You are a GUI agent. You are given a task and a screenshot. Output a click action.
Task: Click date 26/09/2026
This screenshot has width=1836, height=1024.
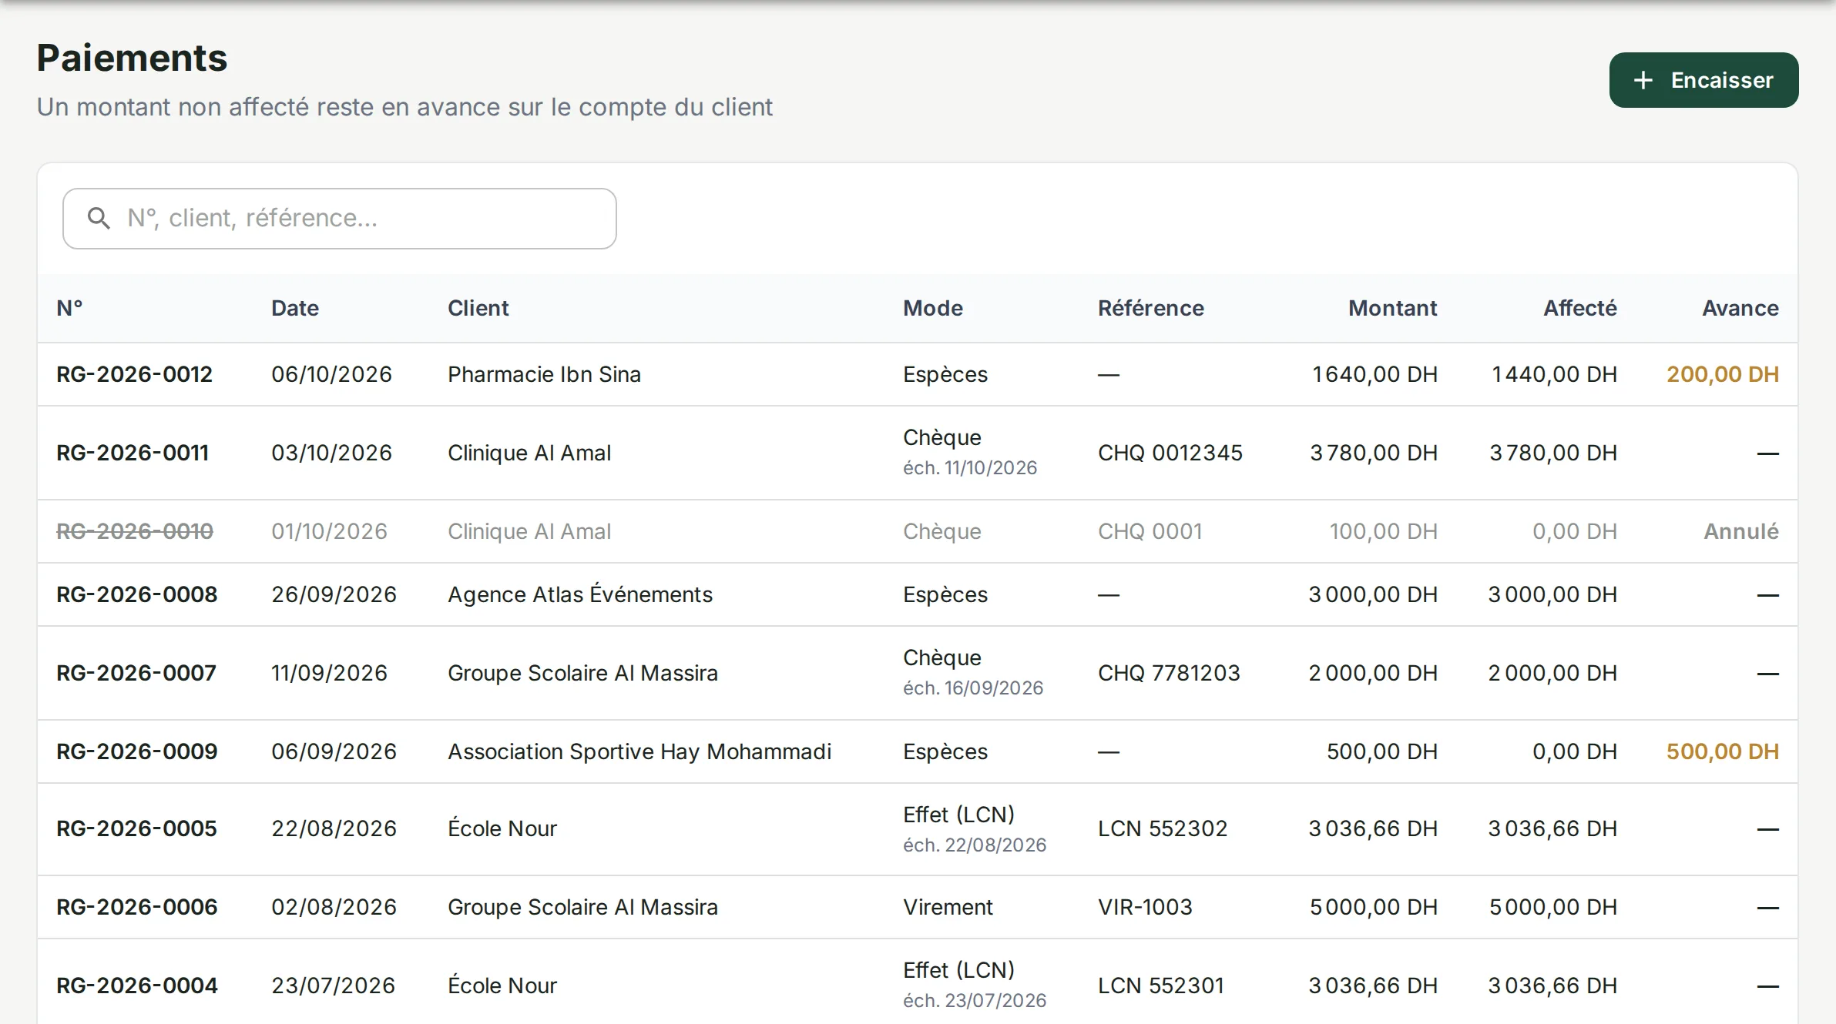point(334,594)
